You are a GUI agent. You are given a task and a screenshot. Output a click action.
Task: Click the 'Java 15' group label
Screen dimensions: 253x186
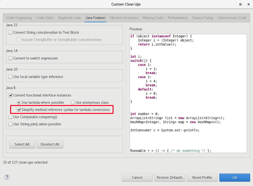[x=12, y=25]
